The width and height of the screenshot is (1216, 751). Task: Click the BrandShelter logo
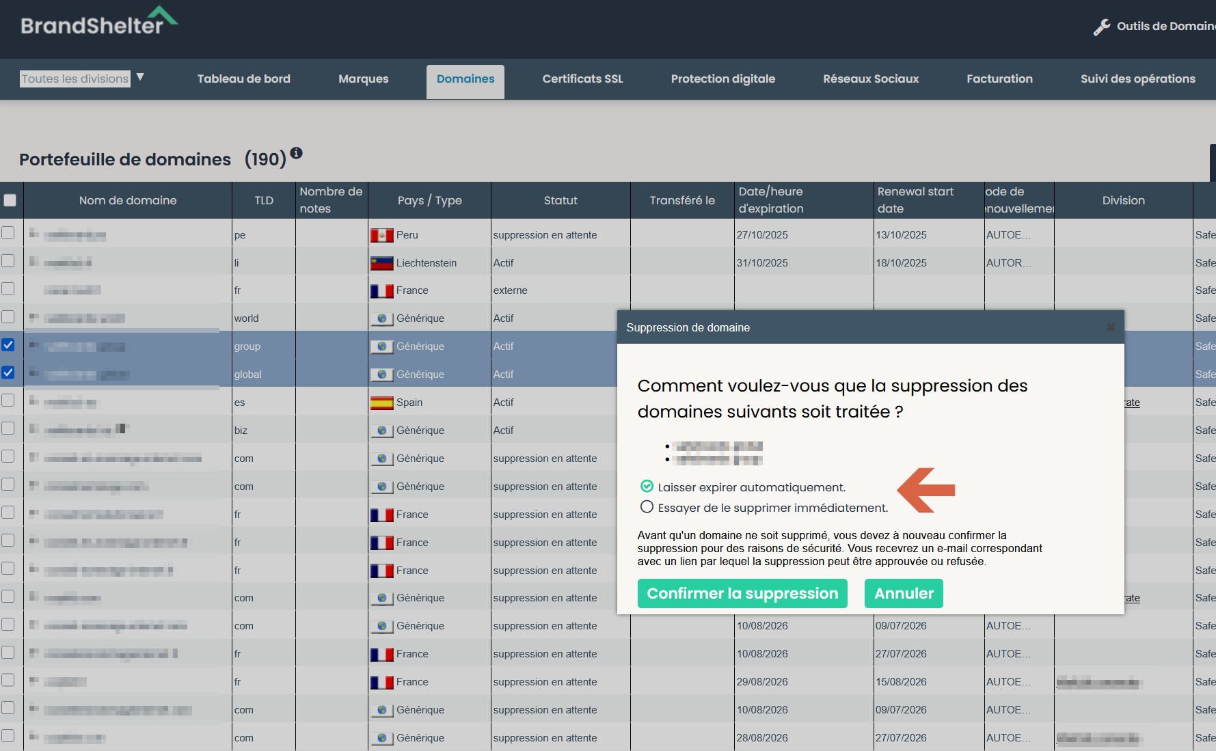click(99, 21)
